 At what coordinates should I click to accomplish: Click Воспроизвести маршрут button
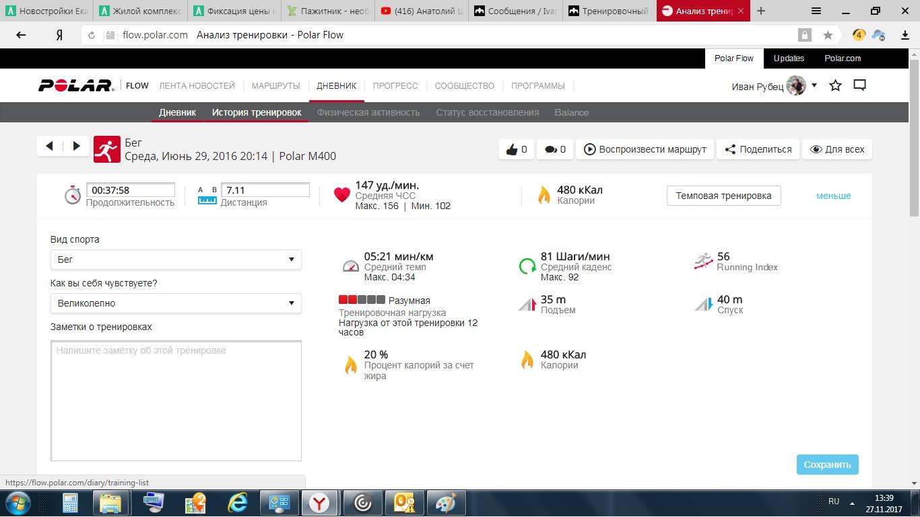[x=645, y=149]
